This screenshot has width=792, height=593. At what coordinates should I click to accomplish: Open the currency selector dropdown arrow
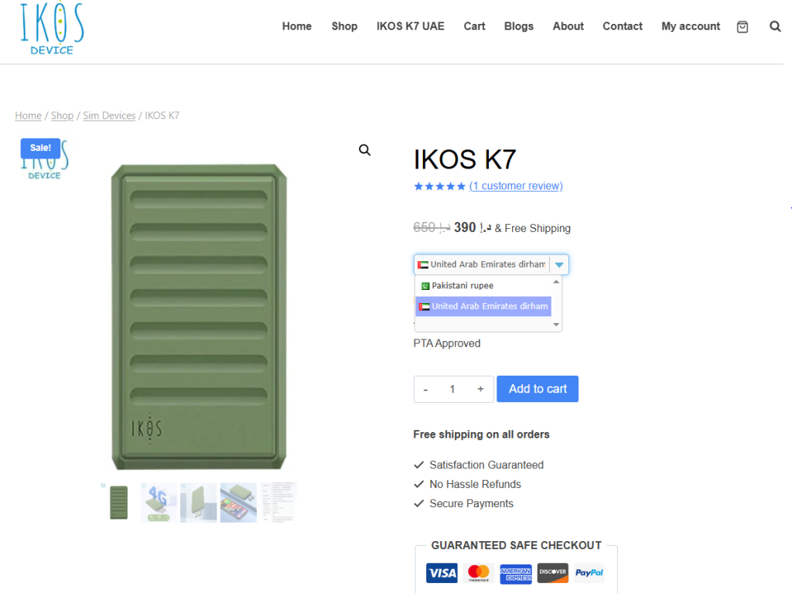[559, 264]
